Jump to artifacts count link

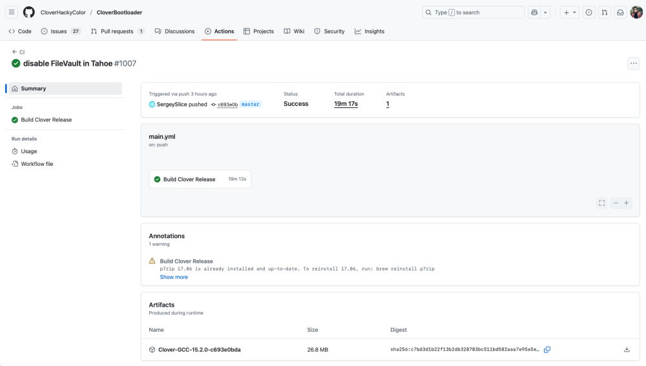pyautogui.click(x=388, y=104)
